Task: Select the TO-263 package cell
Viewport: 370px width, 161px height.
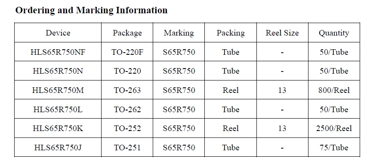Action: pos(127,90)
